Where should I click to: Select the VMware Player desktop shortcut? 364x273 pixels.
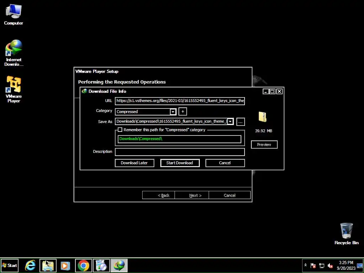[x=14, y=90]
